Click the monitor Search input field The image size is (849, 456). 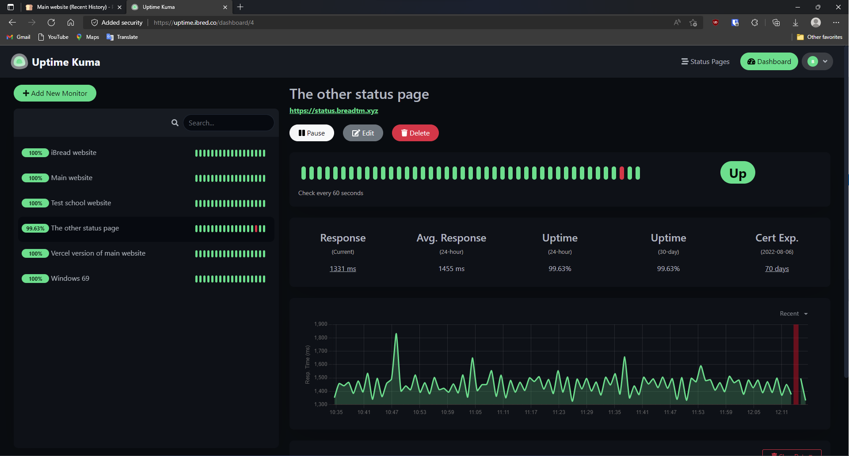pos(228,123)
